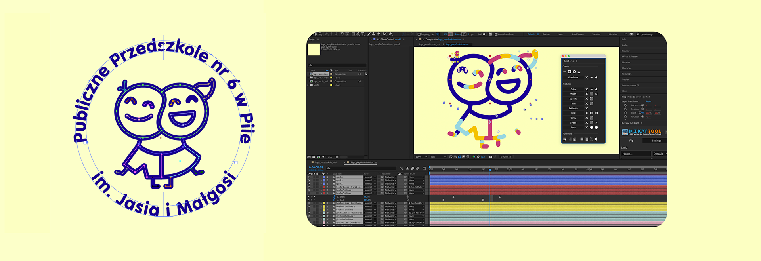Open composition mini-flowchart icon in timeline
Viewport: 761px width, 261px height.
pyautogui.click(x=401, y=168)
